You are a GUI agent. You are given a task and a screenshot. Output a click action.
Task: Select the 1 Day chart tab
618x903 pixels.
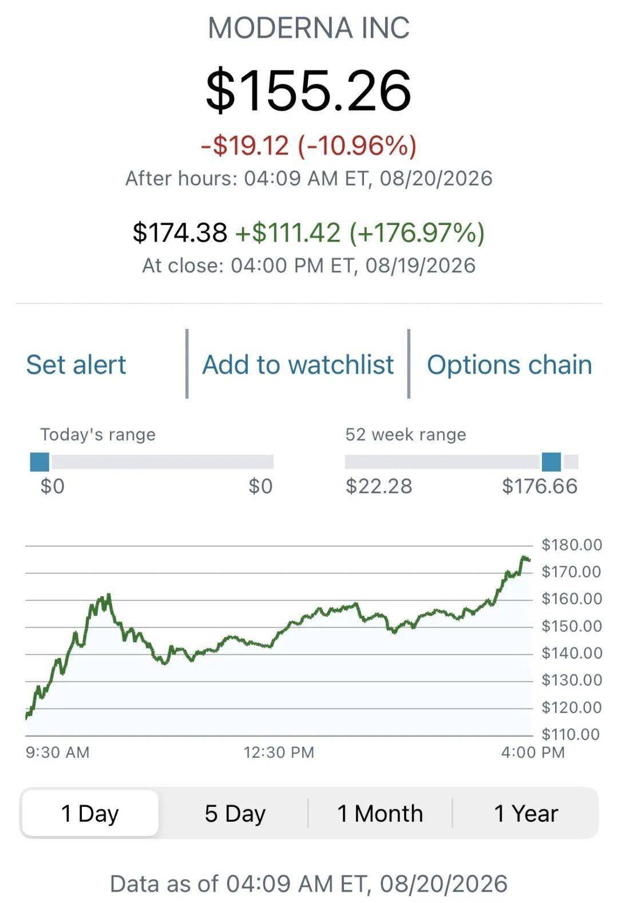coord(90,813)
